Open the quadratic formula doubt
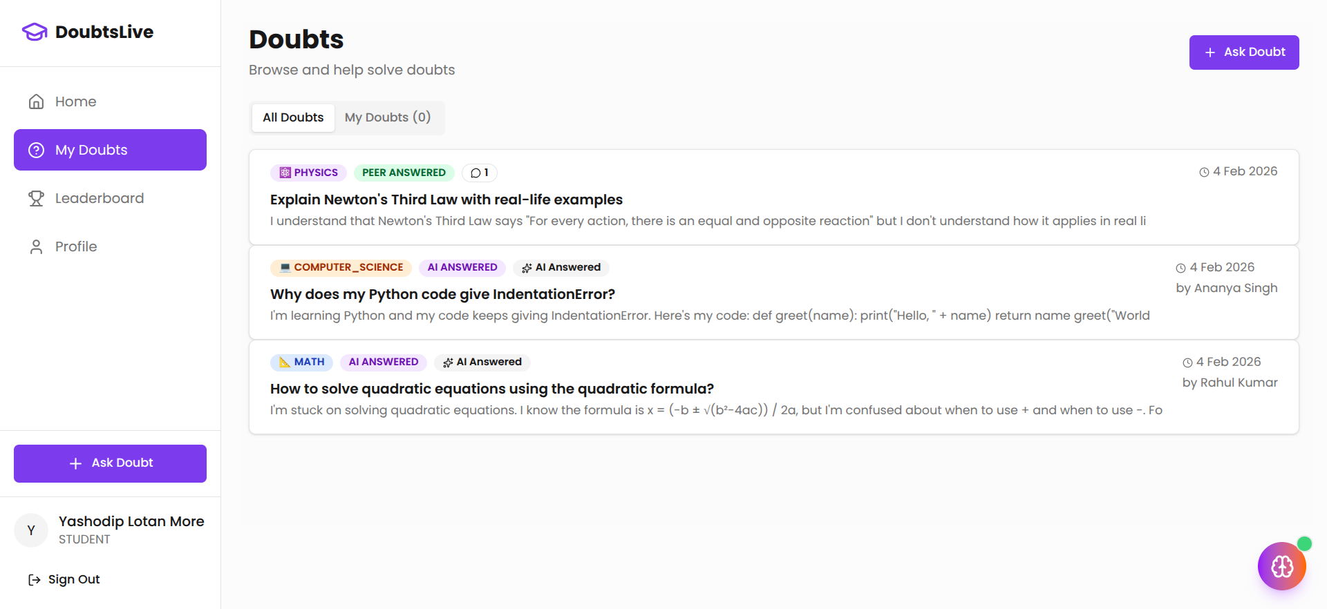The width and height of the screenshot is (1327, 609). (491, 389)
